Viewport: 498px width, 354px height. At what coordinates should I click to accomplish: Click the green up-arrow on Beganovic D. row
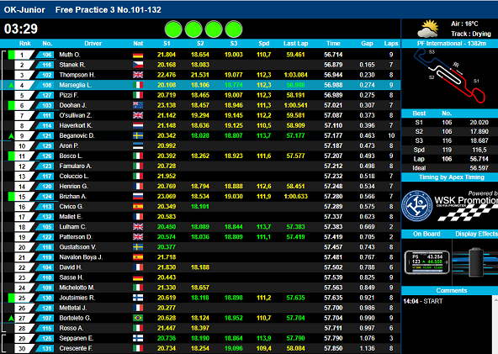click(11, 136)
